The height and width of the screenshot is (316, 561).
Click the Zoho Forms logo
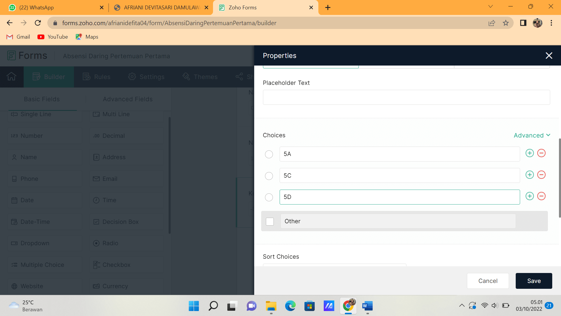click(x=27, y=56)
